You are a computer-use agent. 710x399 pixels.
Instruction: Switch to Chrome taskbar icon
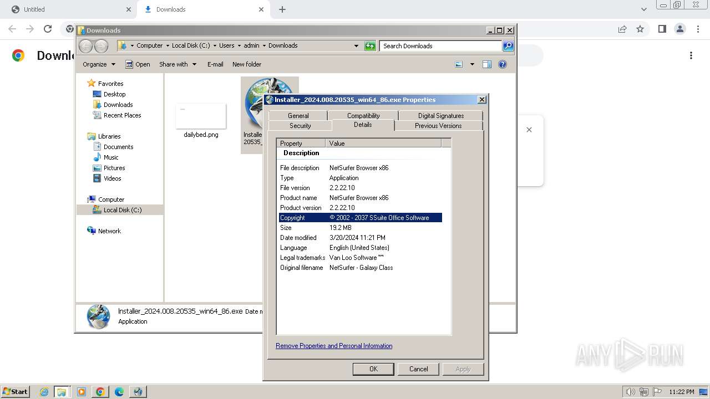point(100,392)
